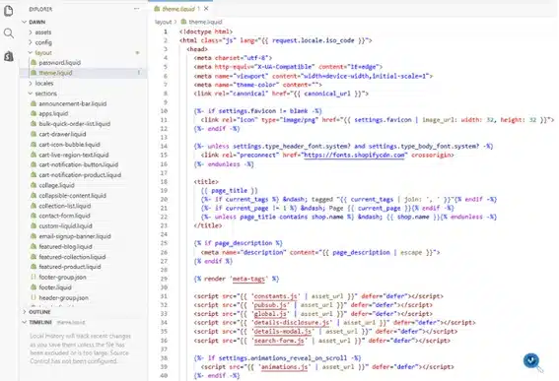Click the 'constants.js' asset reference
The height and width of the screenshot is (381, 559).
tap(275, 296)
